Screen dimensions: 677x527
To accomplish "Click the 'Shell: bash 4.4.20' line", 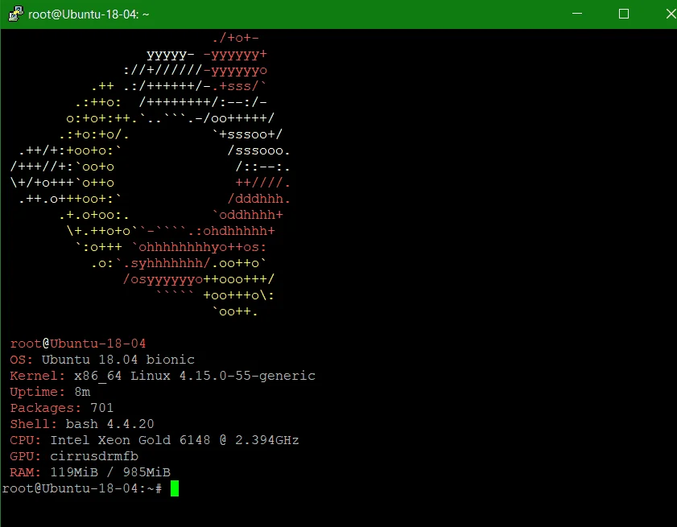I will tap(82, 424).
